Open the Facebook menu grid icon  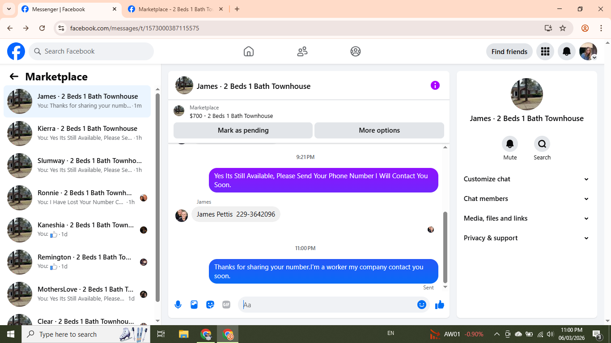[545, 51]
